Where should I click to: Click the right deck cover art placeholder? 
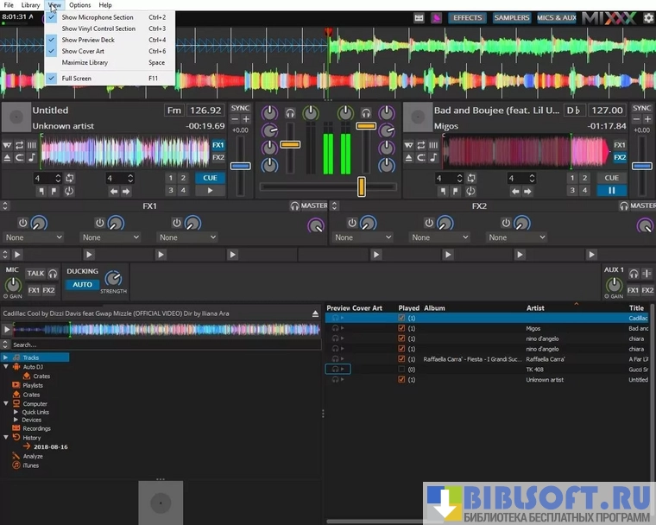click(x=418, y=117)
